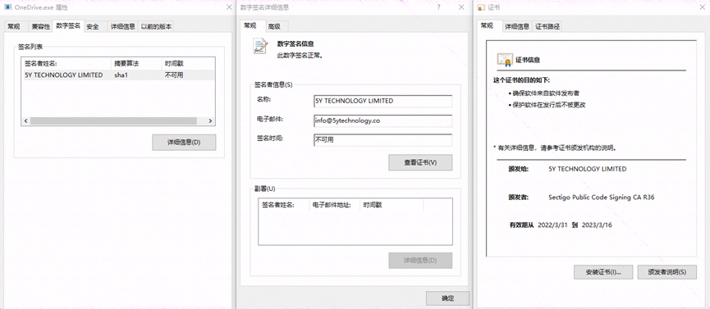Open 常规 tab in OneDrive.exe 属性 window
Screen dimensions: 710x309
pos(14,27)
